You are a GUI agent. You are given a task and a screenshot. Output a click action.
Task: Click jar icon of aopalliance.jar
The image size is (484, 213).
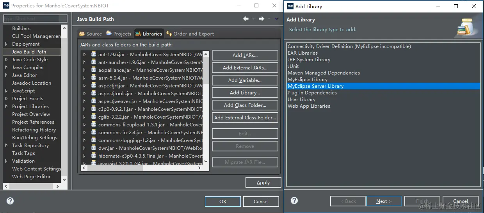point(94,70)
